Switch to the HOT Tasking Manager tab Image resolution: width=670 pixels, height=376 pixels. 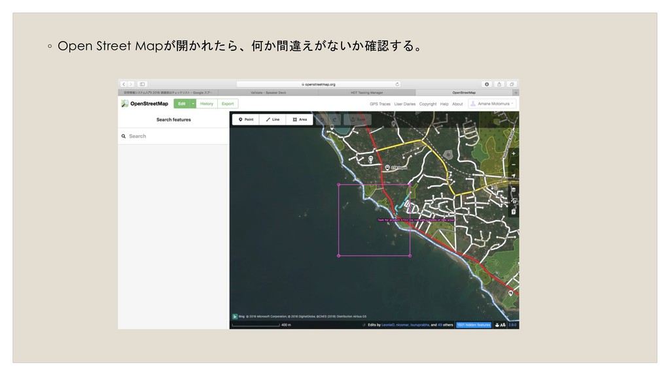click(366, 93)
